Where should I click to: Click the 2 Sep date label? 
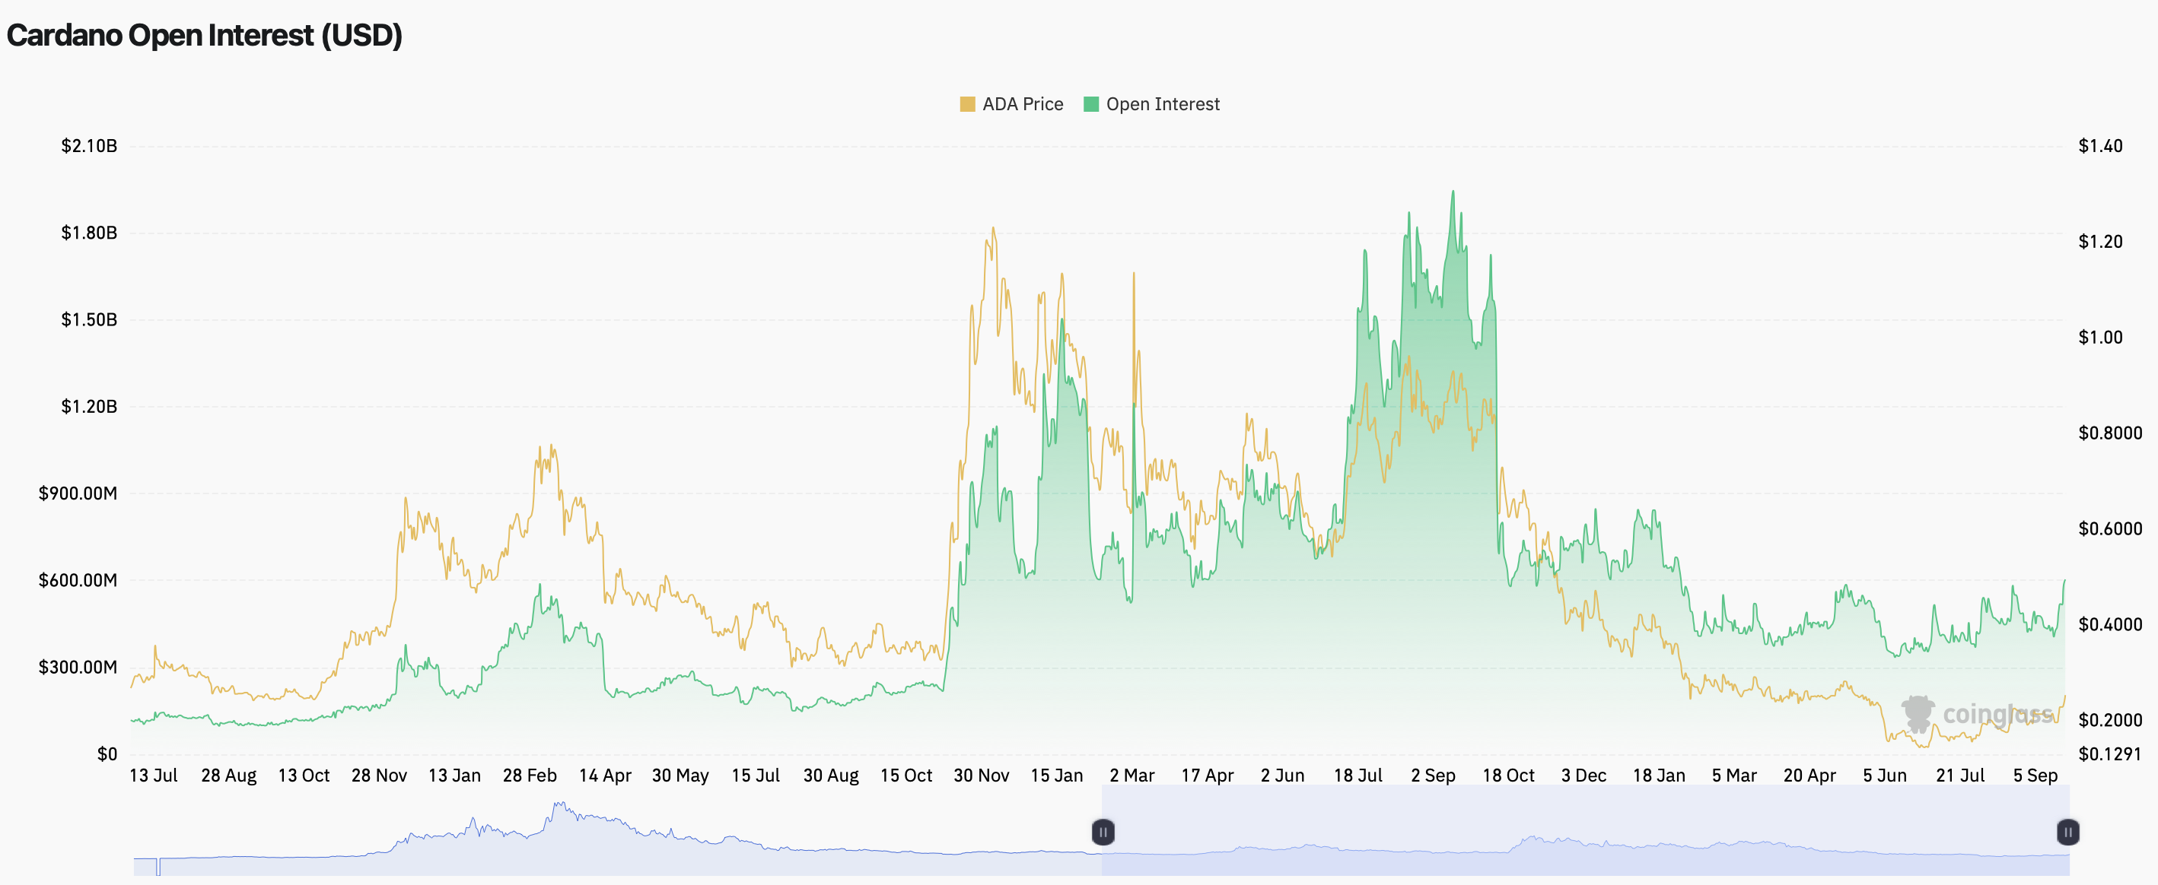click(x=1434, y=776)
